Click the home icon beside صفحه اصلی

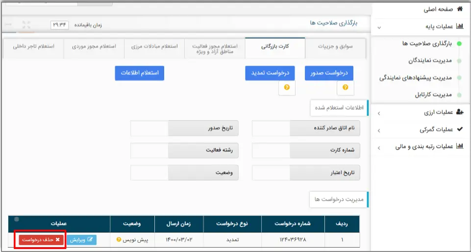tap(460, 9)
